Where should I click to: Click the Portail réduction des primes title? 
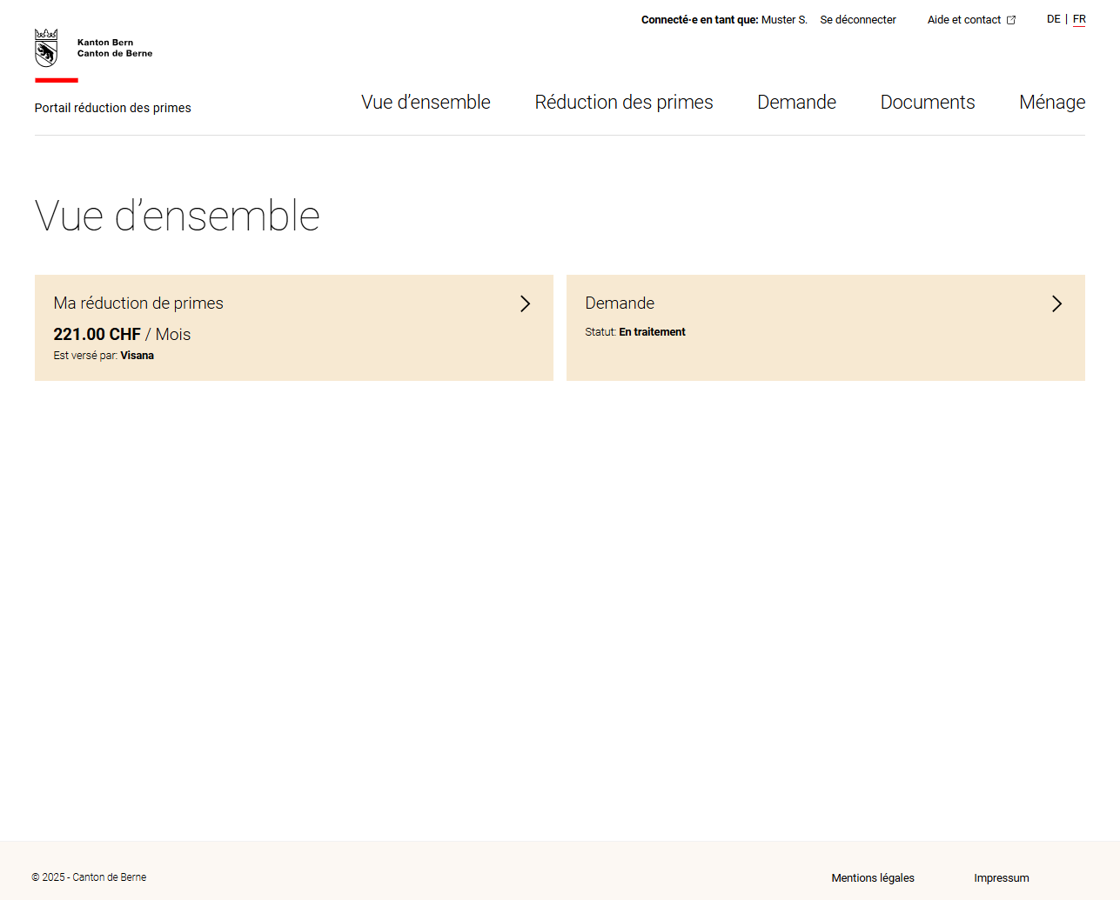[x=112, y=108]
